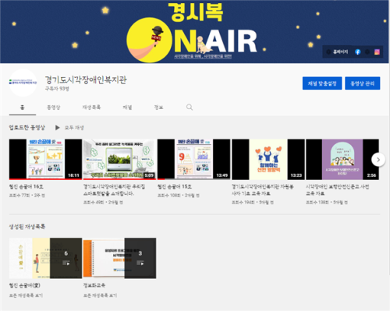
Task: Click the 동영상 관리 button
Action: [x=363, y=83]
